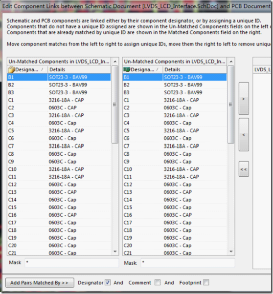The width and height of the screenshot is (273, 294).
Task: Click the double left arrow move-all button
Action: (244, 169)
